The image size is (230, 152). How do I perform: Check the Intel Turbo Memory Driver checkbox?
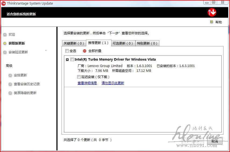72,60
